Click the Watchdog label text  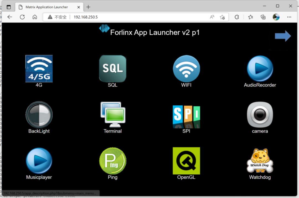[260, 177]
